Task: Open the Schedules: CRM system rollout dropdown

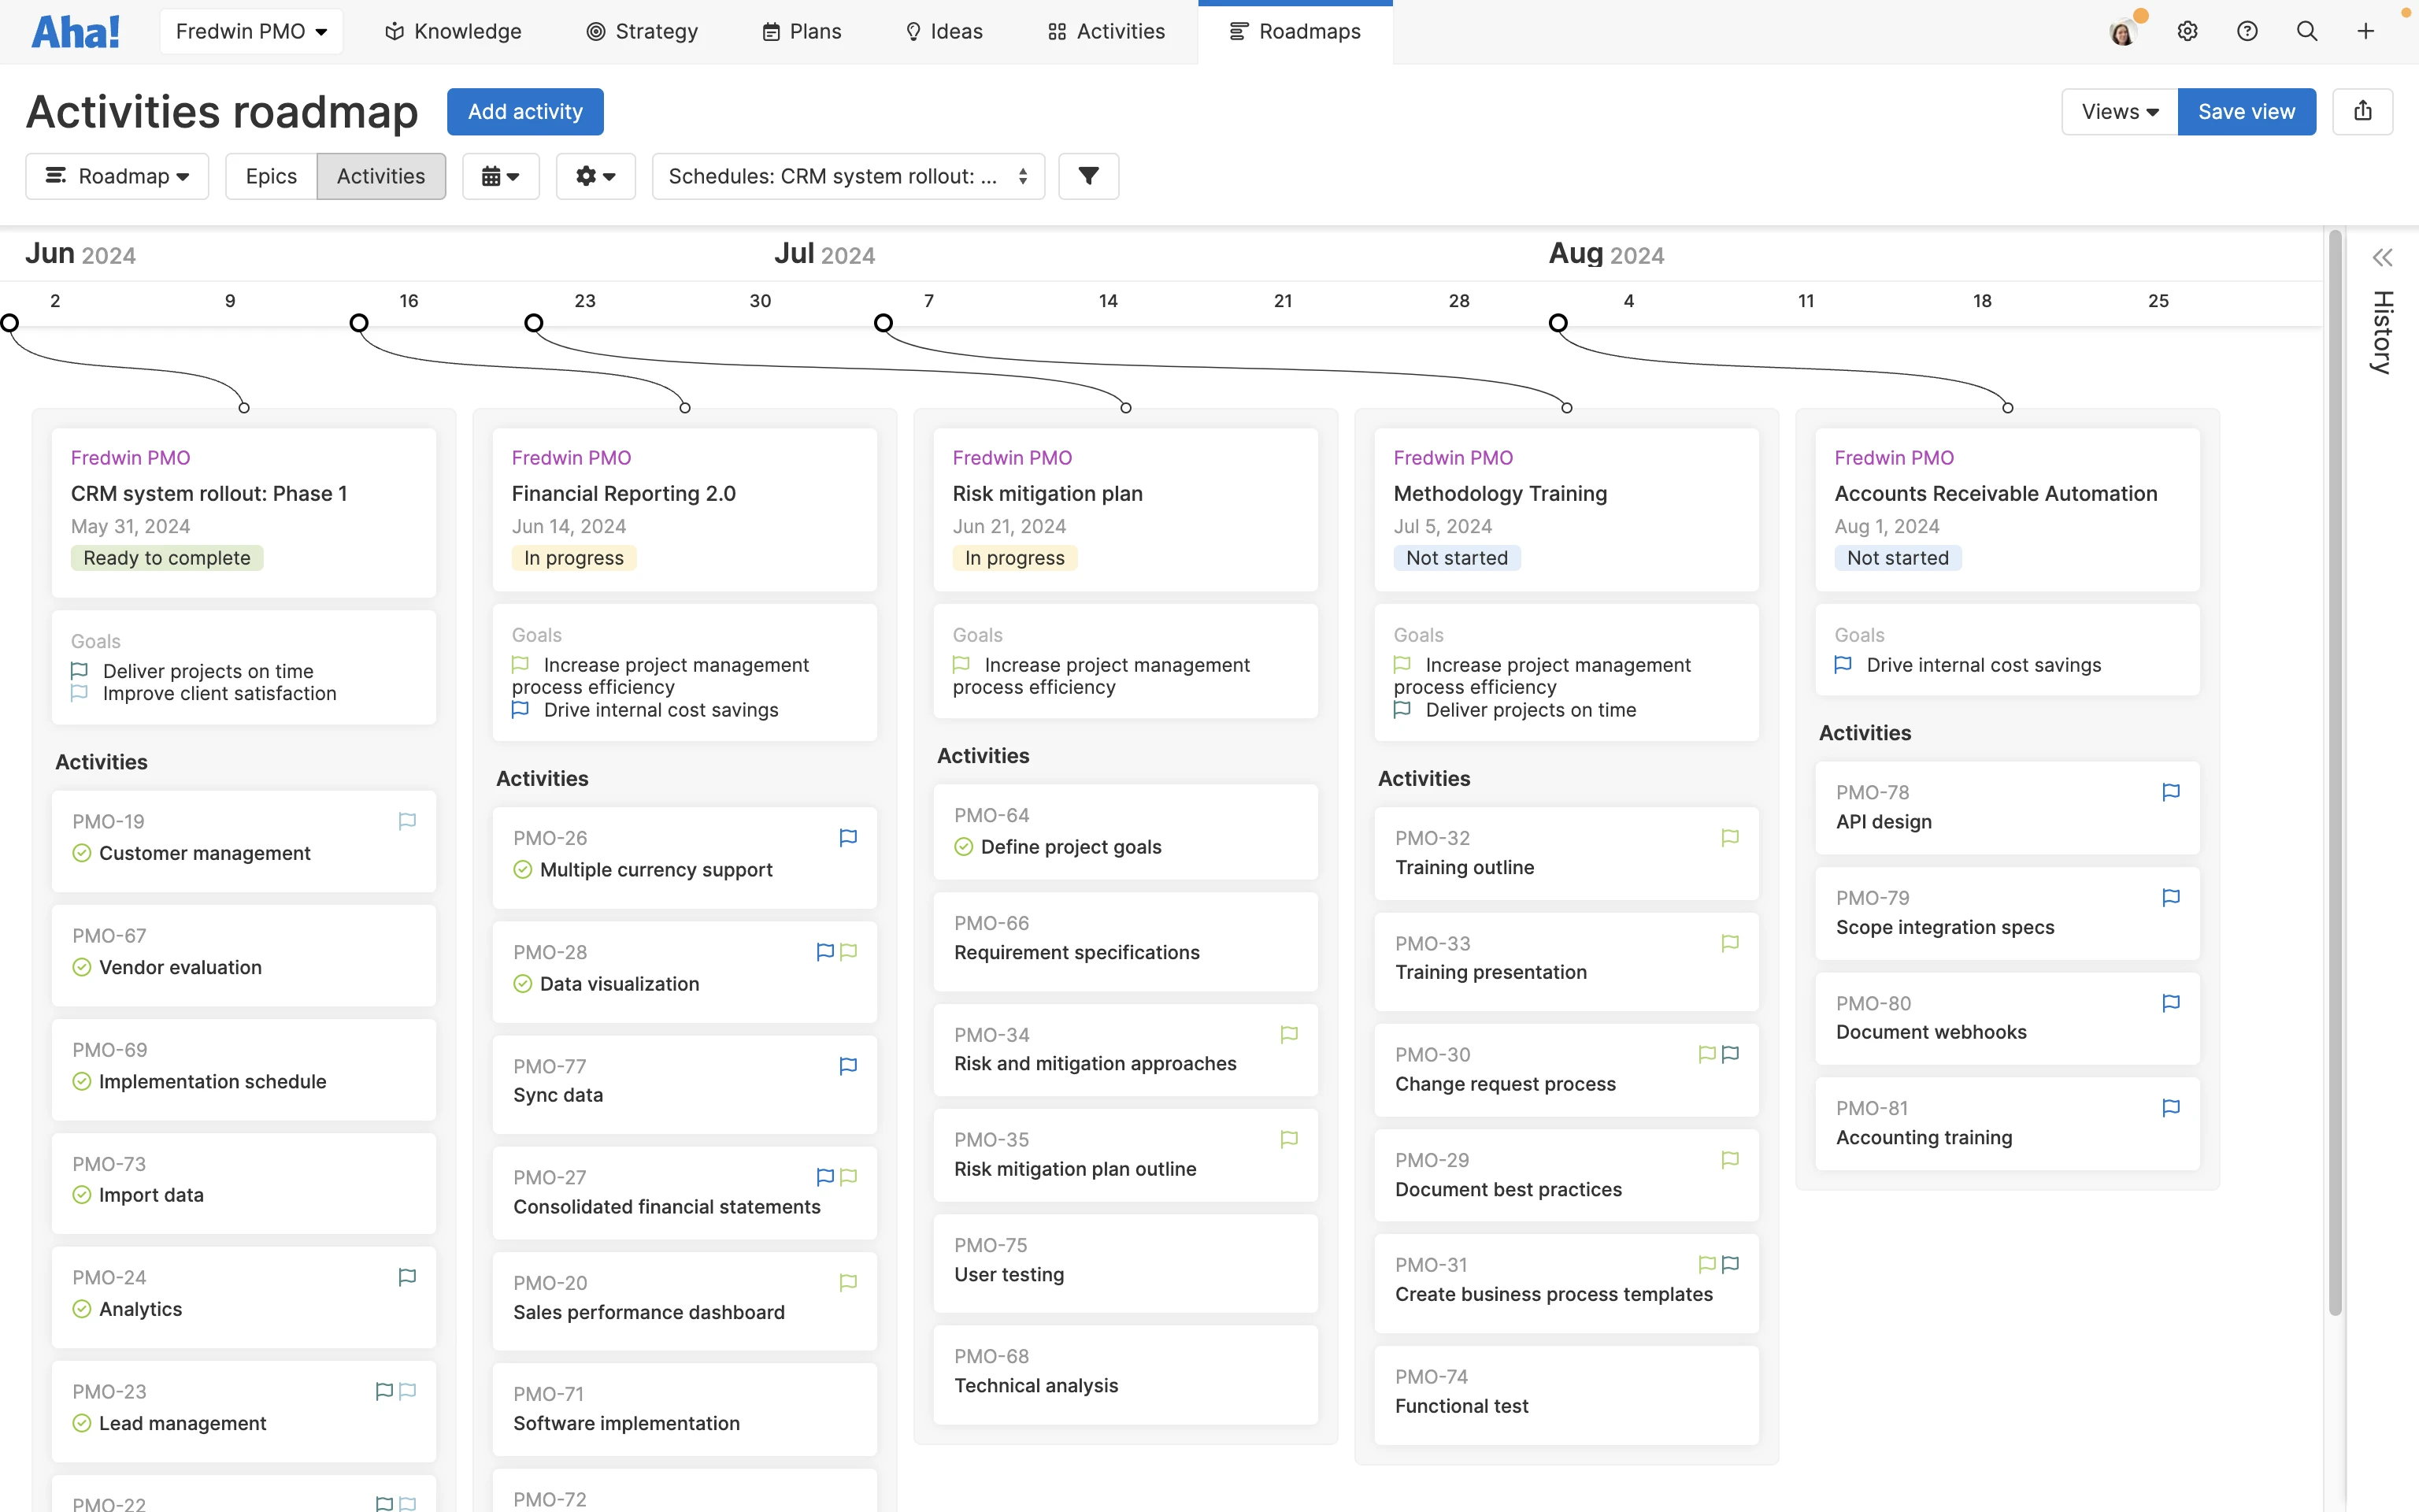Action: point(846,176)
